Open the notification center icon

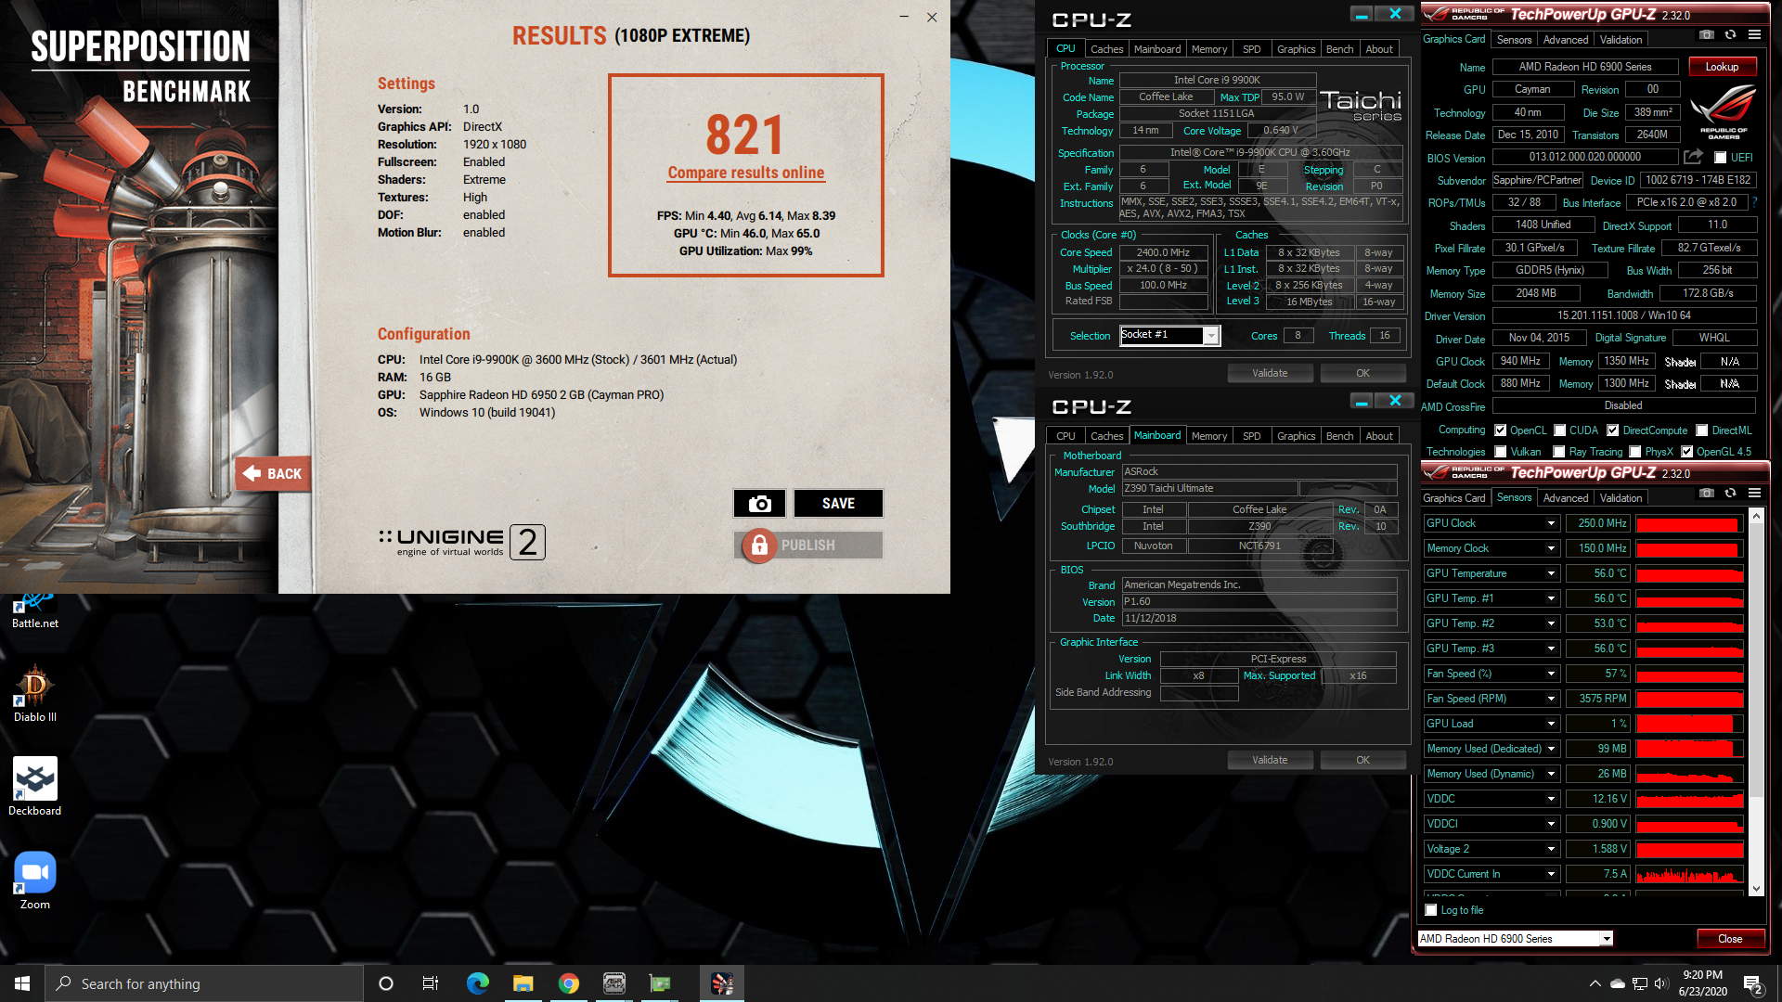tap(1753, 983)
